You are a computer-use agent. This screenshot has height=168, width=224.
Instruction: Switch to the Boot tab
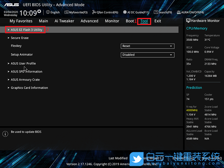(x=130, y=21)
